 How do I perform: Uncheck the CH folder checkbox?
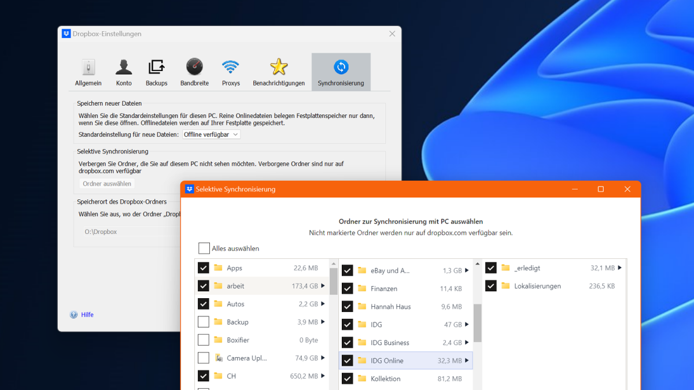click(x=204, y=376)
